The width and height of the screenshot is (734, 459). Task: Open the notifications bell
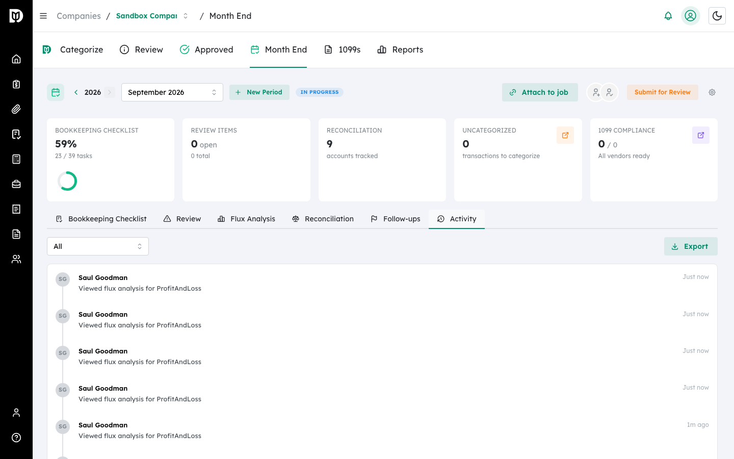coord(668,16)
